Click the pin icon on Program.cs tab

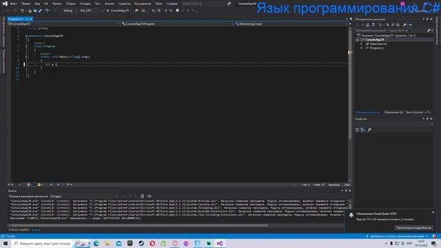point(27,19)
